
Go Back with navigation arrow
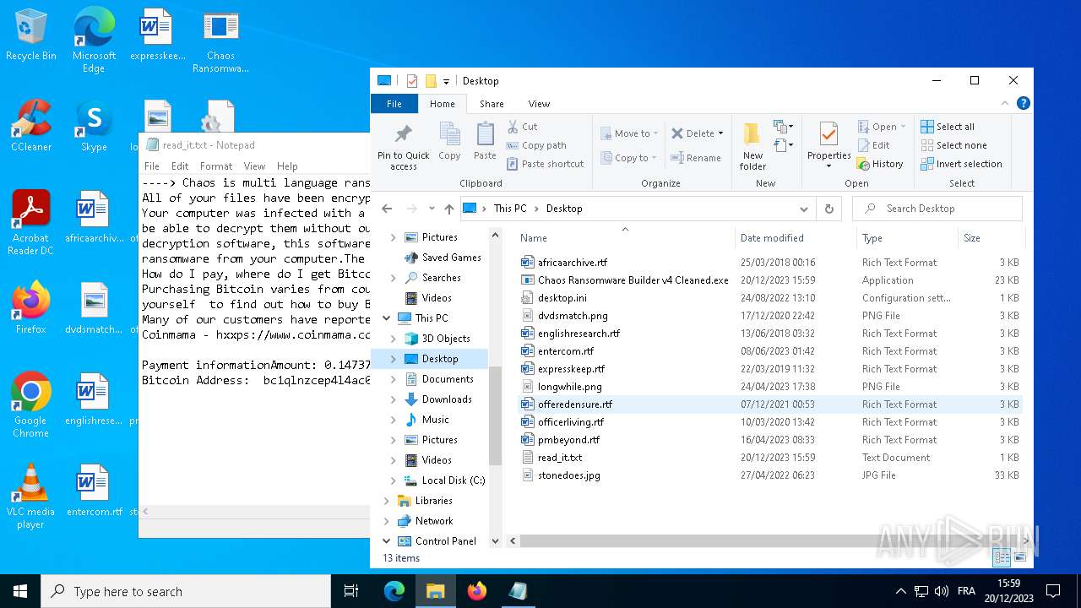point(387,209)
